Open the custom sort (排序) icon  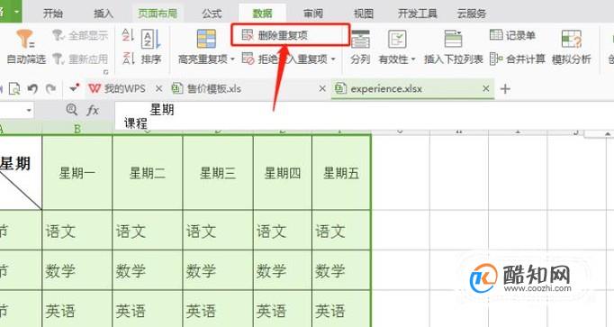tap(150, 39)
